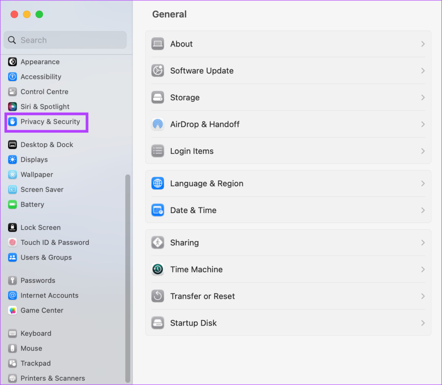Click the Time Machine label text
Viewport: 442px width, 385px height.
click(196, 269)
